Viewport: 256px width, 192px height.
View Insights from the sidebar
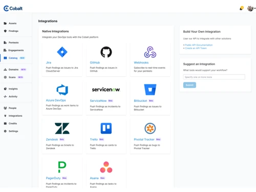coord(13,89)
